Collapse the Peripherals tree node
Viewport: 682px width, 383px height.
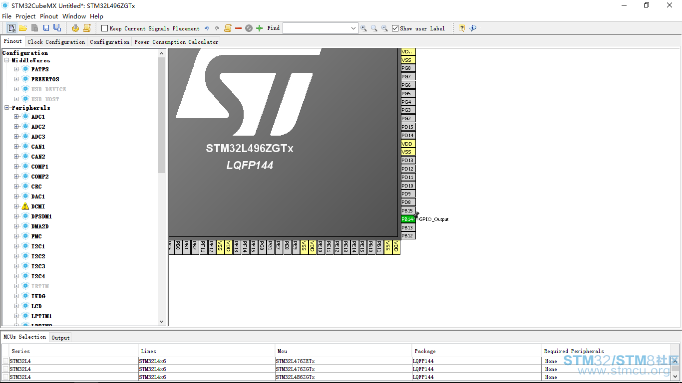(x=7, y=108)
